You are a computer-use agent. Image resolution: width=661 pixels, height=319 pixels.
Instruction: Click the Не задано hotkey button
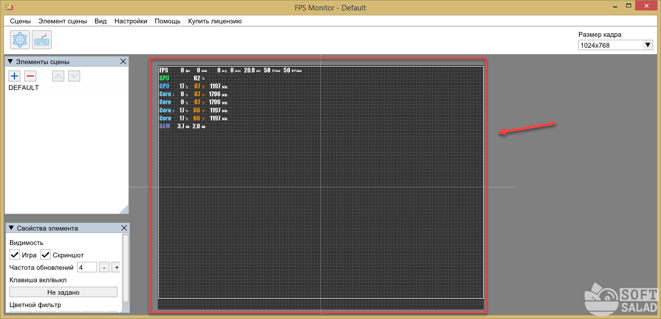[x=63, y=292]
